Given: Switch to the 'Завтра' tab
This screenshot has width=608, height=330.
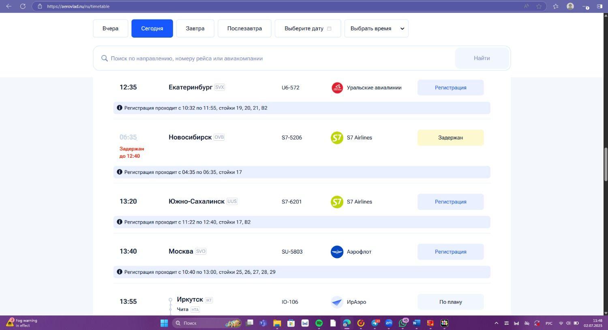Looking at the screenshot, I should (x=195, y=29).
